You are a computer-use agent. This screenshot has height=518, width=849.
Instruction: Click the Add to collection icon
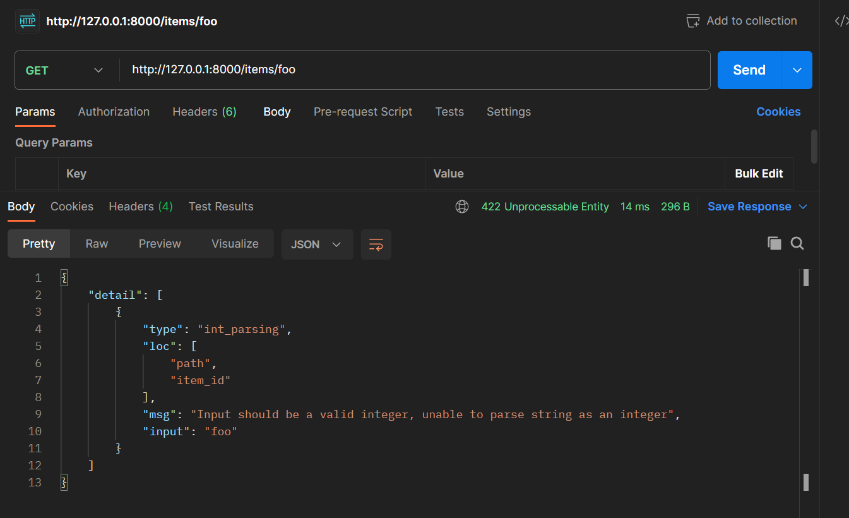click(693, 21)
